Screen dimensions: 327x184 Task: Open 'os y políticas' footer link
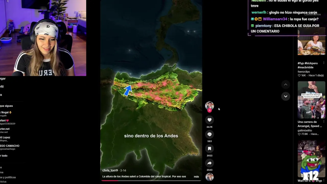point(8,177)
